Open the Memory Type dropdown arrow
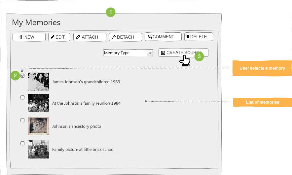The height and width of the screenshot is (175, 292). 150,53
